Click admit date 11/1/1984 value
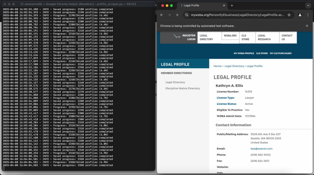The width and height of the screenshot is (314, 175). tap(250, 116)
